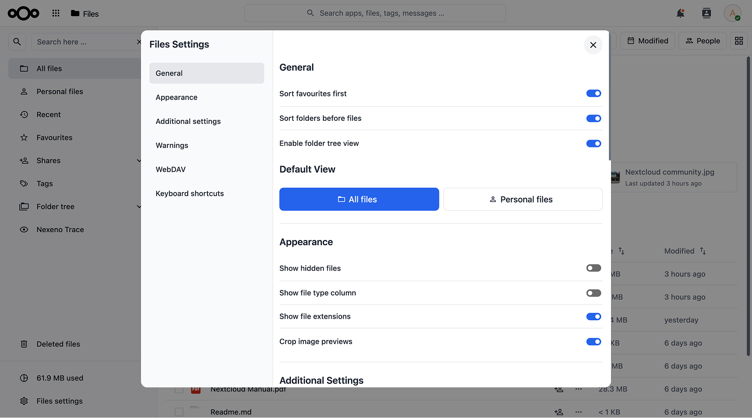This screenshot has width=752, height=418.
Task: Disable Enable folder tree view switch
Action: tap(594, 144)
